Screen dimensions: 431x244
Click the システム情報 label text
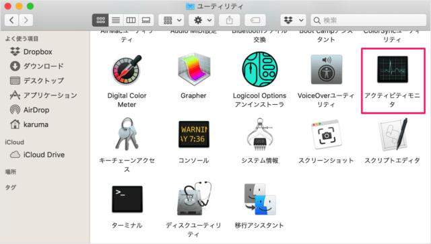[x=260, y=160]
